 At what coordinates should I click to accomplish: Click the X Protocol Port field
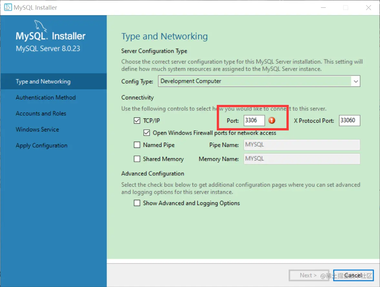tap(349, 120)
